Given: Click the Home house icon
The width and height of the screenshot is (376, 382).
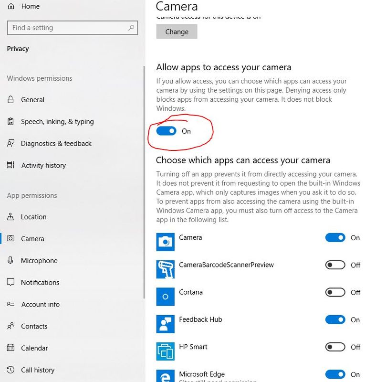Looking at the screenshot, I should tap(11, 6).
